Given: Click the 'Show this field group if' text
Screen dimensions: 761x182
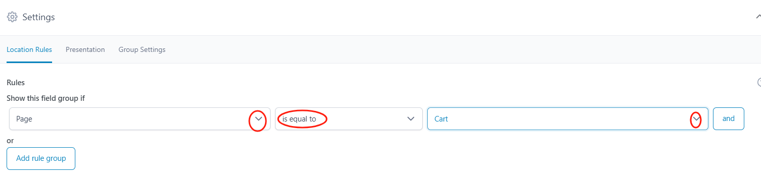Looking at the screenshot, I should 46,98.
